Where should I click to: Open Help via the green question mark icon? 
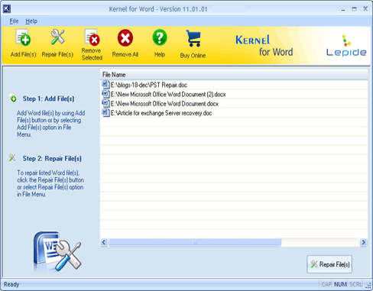click(x=160, y=37)
